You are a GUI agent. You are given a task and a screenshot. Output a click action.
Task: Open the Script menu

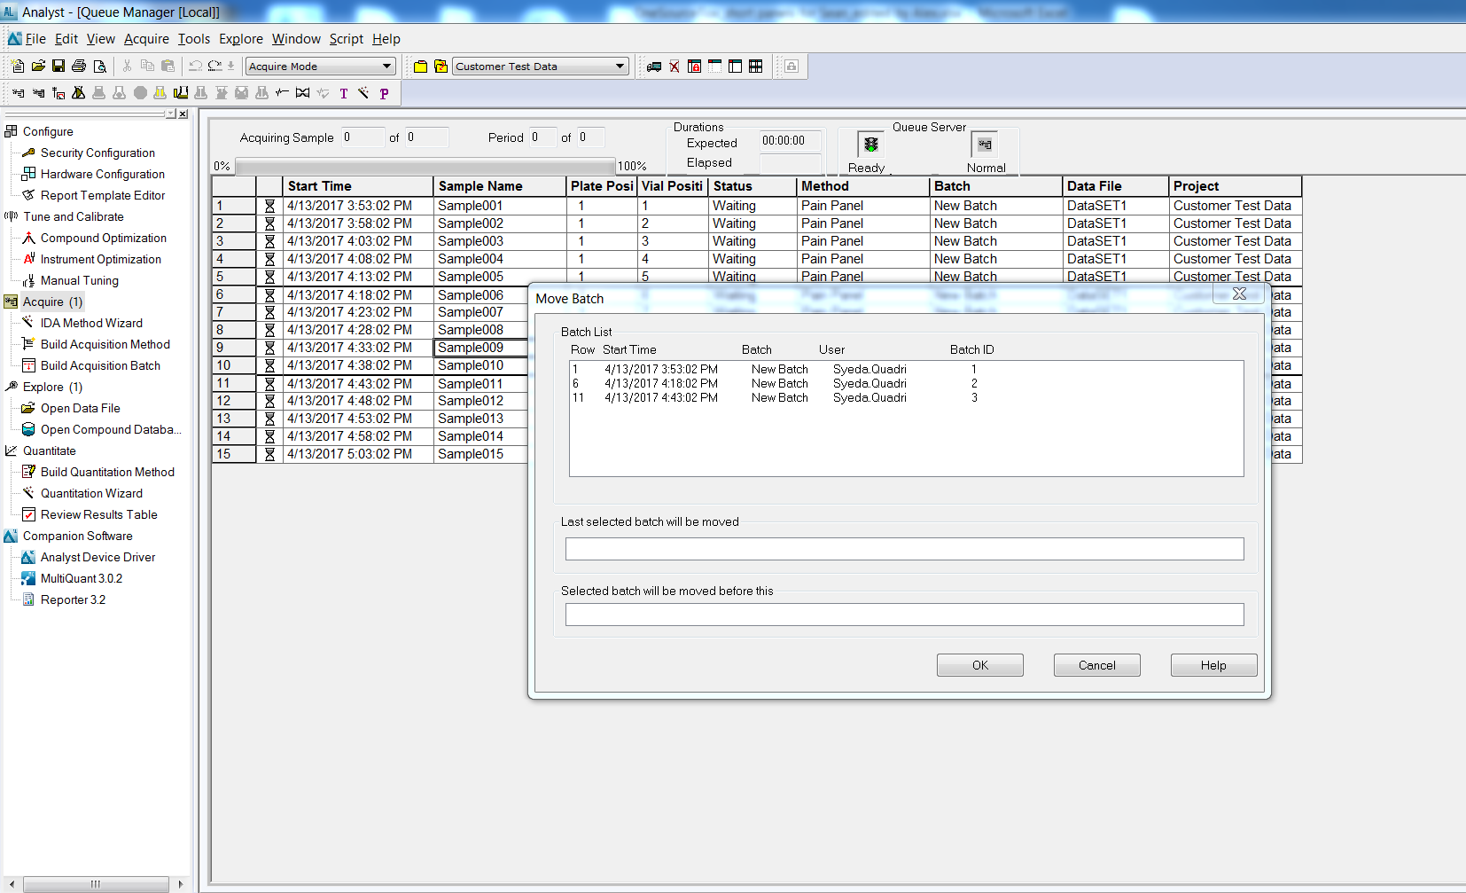[x=347, y=39]
